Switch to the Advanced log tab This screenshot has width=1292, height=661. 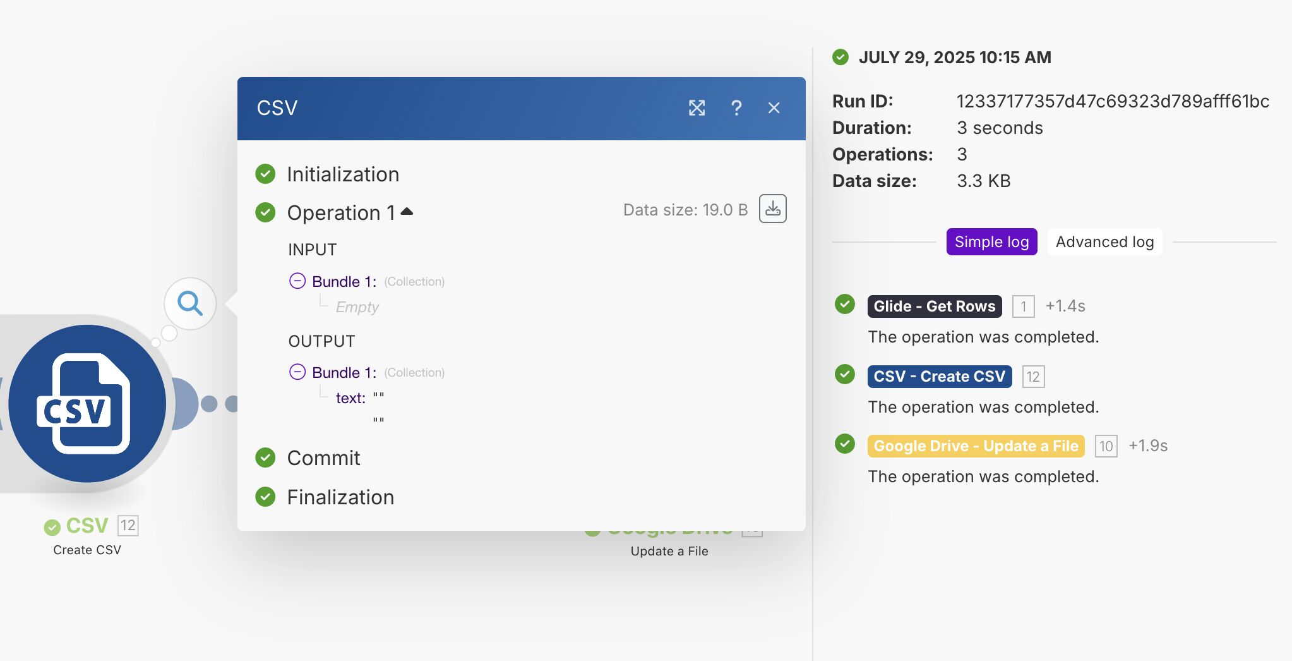[x=1104, y=242]
